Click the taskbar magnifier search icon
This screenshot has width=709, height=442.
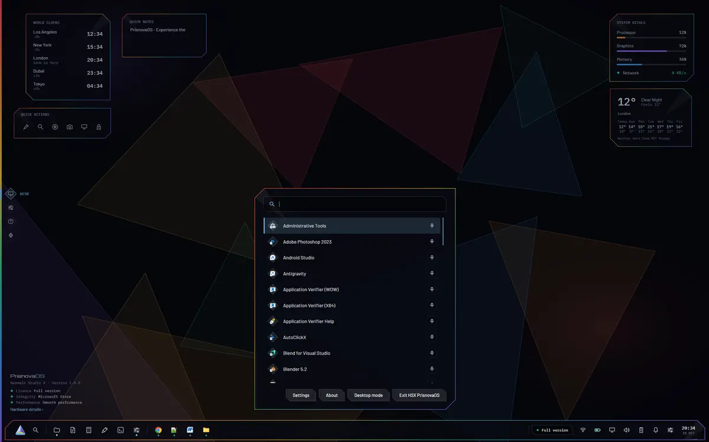point(36,430)
